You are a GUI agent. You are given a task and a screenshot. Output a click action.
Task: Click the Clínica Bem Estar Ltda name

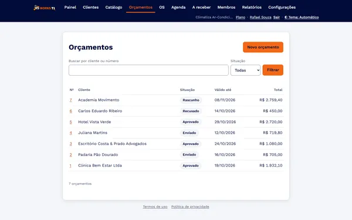pyautogui.click(x=100, y=165)
